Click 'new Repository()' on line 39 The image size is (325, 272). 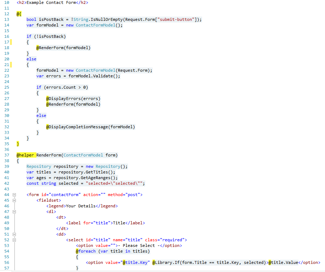pyautogui.click(x=106, y=166)
